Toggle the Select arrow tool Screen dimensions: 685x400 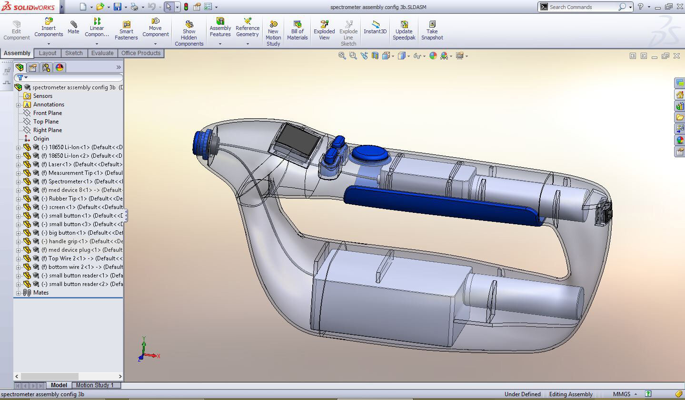pyautogui.click(x=169, y=7)
